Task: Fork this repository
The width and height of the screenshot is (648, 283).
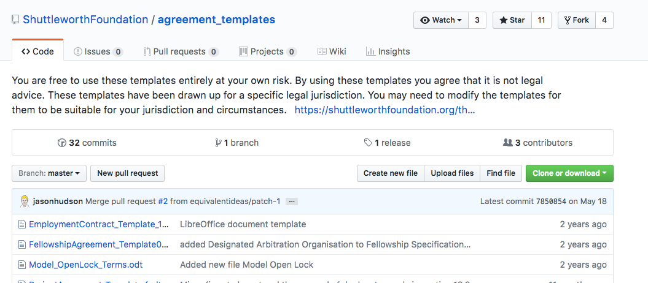Action: coord(577,20)
